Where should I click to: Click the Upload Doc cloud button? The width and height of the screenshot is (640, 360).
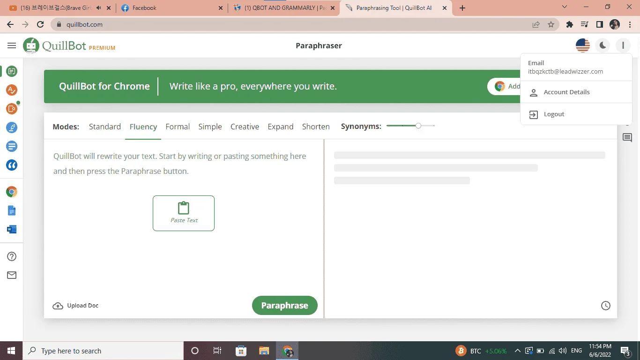(75, 306)
